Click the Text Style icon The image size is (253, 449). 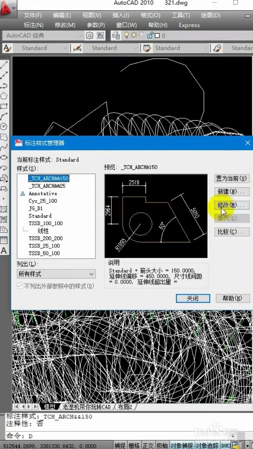(x=7, y=48)
